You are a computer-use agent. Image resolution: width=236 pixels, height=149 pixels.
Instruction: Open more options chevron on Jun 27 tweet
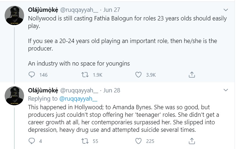pos(226,10)
